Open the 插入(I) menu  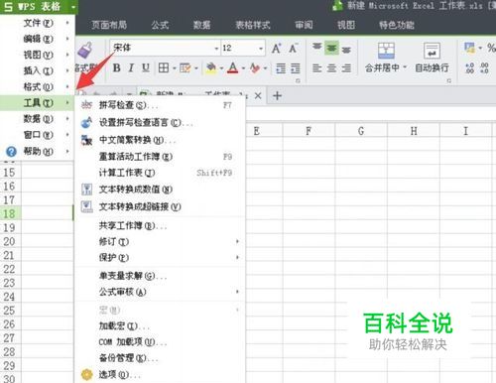pos(38,70)
